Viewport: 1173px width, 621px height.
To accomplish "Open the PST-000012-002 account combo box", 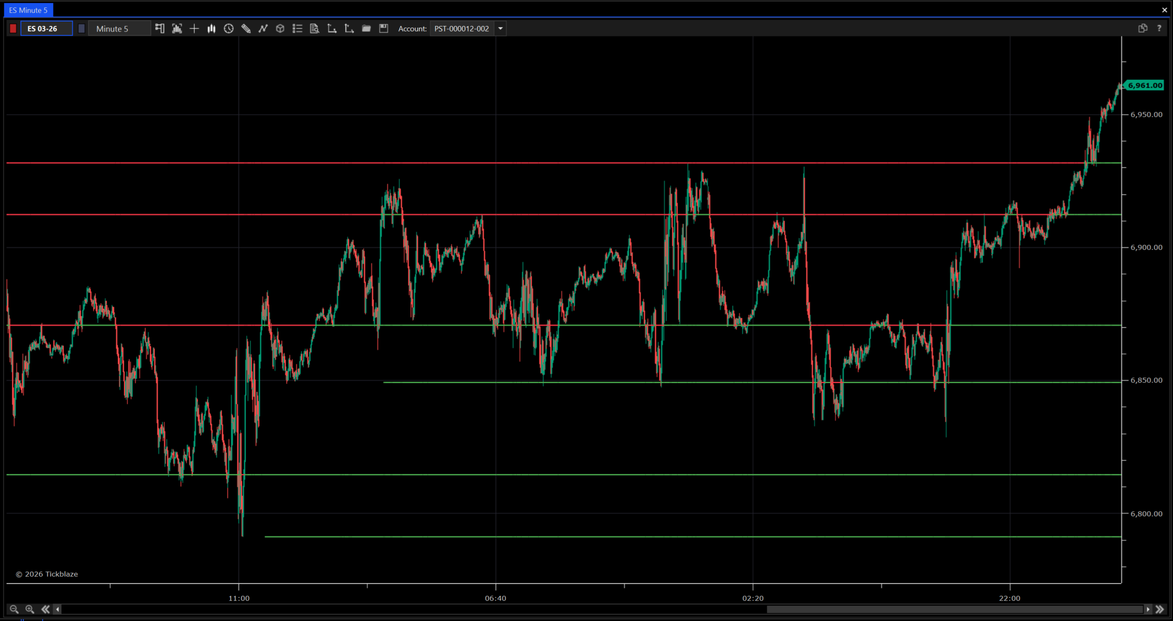I will [x=462, y=29].
